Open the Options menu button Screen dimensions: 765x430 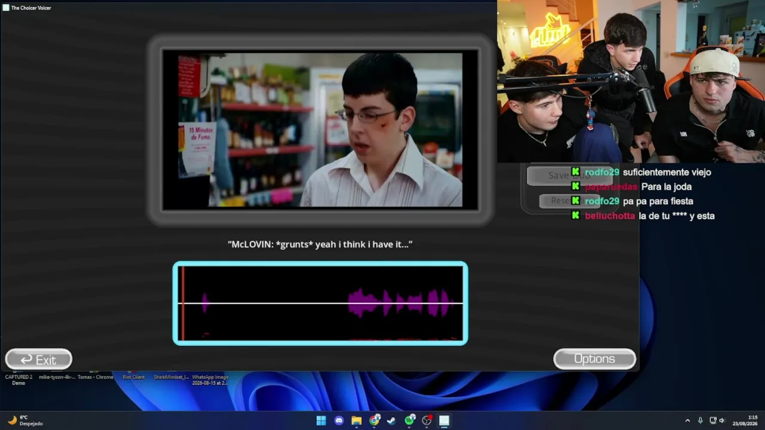point(595,359)
